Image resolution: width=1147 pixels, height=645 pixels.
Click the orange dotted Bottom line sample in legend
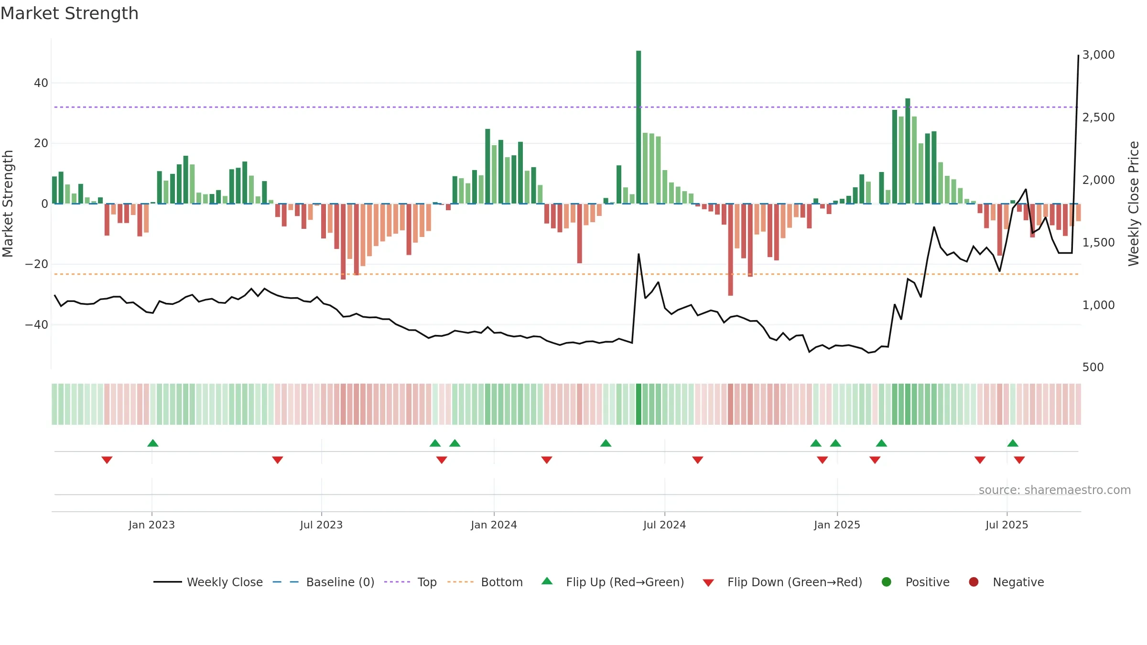pos(460,582)
